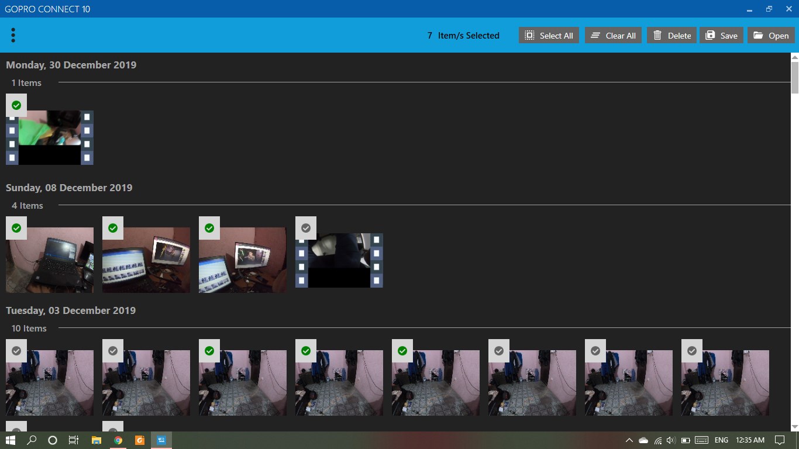Uncheck the 30 December 2019 video checkbox

pos(16,105)
